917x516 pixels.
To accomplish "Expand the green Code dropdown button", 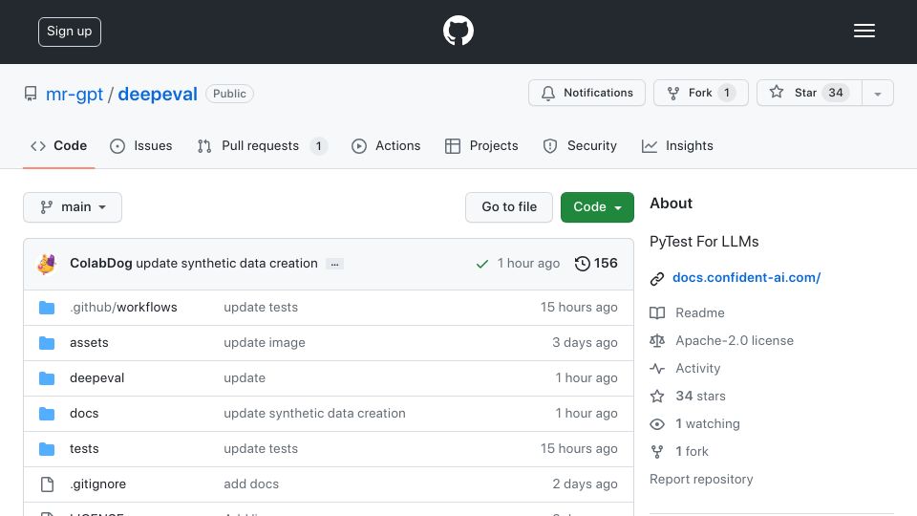I will (597, 207).
